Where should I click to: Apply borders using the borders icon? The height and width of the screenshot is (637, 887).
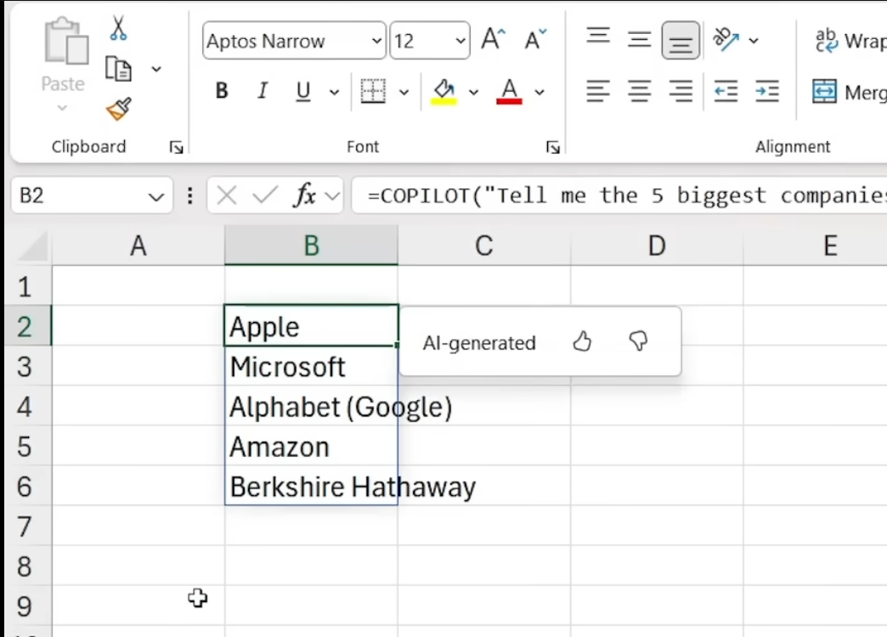point(373,91)
